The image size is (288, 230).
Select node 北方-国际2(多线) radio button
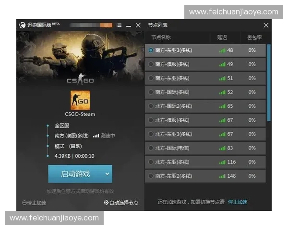(151, 106)
